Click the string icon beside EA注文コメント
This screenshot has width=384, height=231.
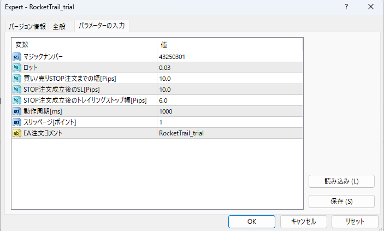tap(16, 133)
